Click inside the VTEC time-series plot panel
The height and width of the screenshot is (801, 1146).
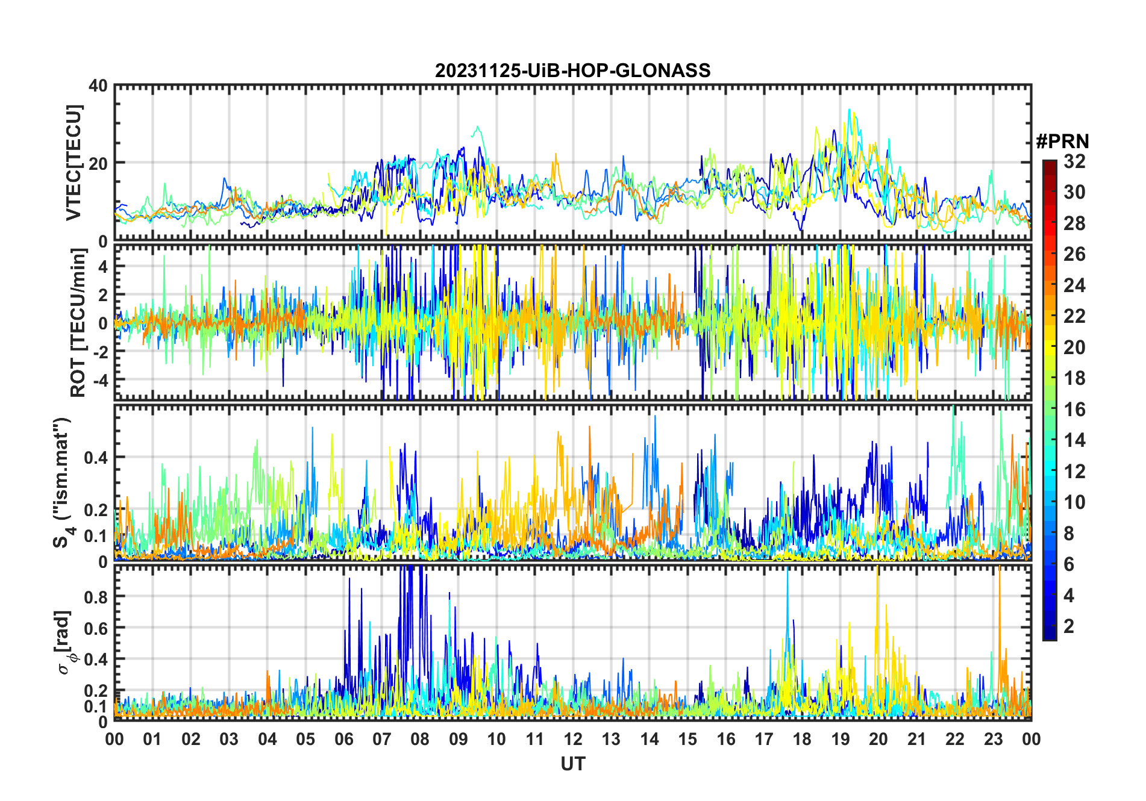coord(572,163)
